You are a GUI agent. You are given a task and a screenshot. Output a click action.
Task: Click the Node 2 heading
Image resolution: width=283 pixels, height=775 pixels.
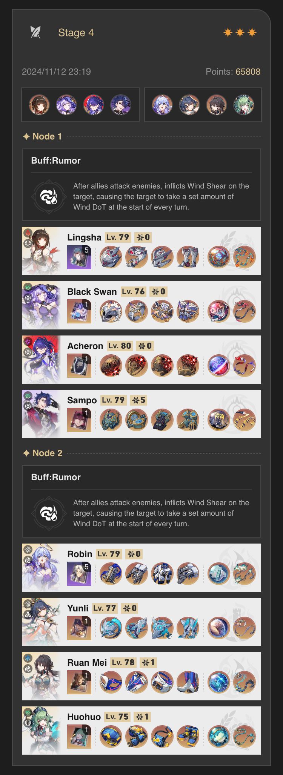[x=42, y=453]
